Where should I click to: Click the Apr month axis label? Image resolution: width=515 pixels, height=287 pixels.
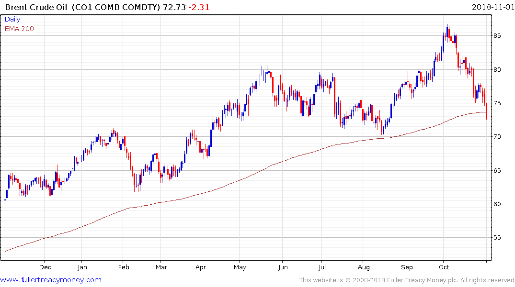coord(201,267)
